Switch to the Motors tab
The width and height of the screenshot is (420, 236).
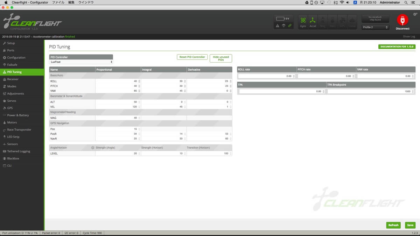(x=22, y=122)
